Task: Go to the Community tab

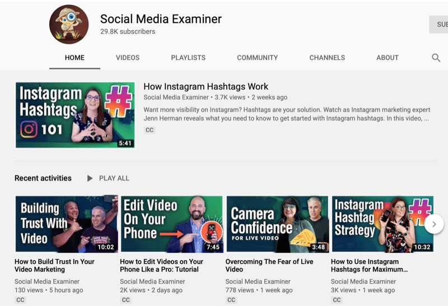Action: pos(258,58)
